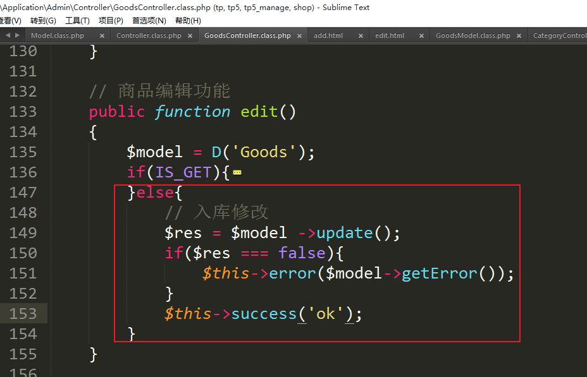Open the edit.html tab
Screen dimensions: 587x377
tap(390, 36)
